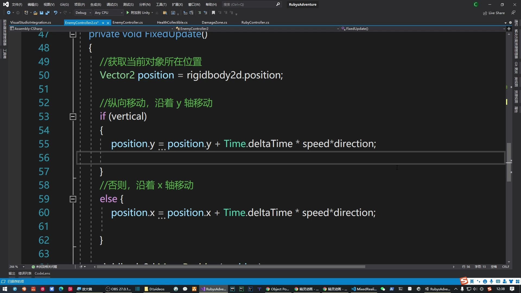
Task: Open the Debug configuration dropdown
Action: tap(83, 12)
